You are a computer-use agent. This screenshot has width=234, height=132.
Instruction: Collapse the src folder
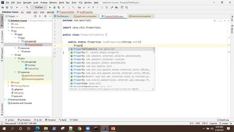click(8, 31)
